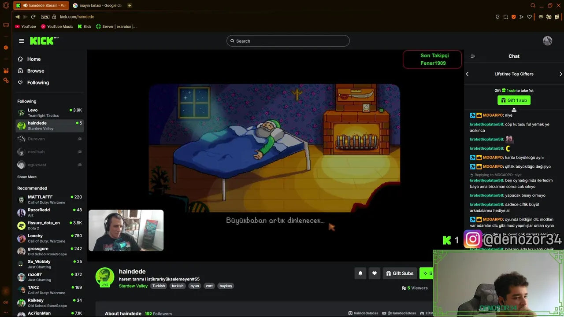Image resolution: width=564 pixels, height=317 pixels.
Task: Open Stardew Valley category link
Action: (x=133, y=286)
